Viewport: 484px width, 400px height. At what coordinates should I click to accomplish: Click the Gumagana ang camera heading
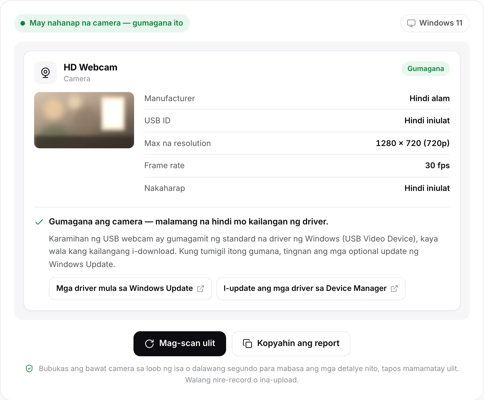click(189, 222)
